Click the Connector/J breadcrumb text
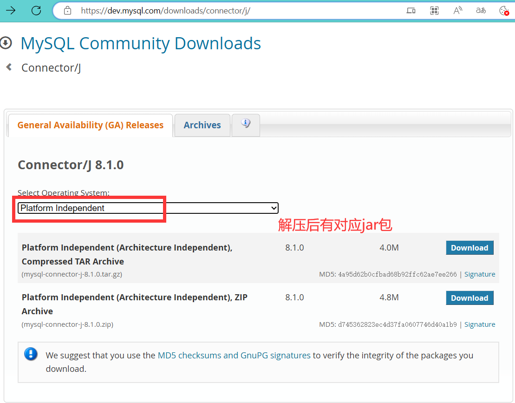The image size is (515, 403). [51, 68]
